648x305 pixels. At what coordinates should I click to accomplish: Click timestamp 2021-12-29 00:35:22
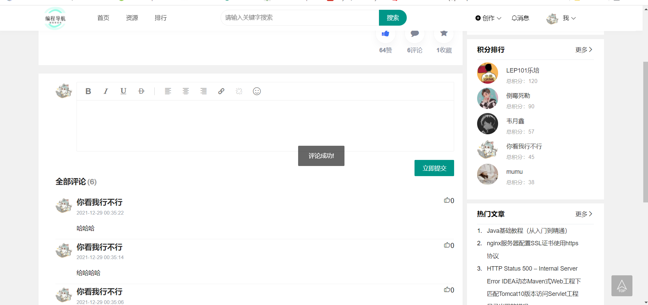tap(100, 213)
